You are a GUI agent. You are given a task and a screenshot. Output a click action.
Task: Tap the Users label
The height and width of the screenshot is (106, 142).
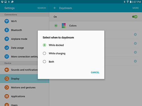(14, 105)
